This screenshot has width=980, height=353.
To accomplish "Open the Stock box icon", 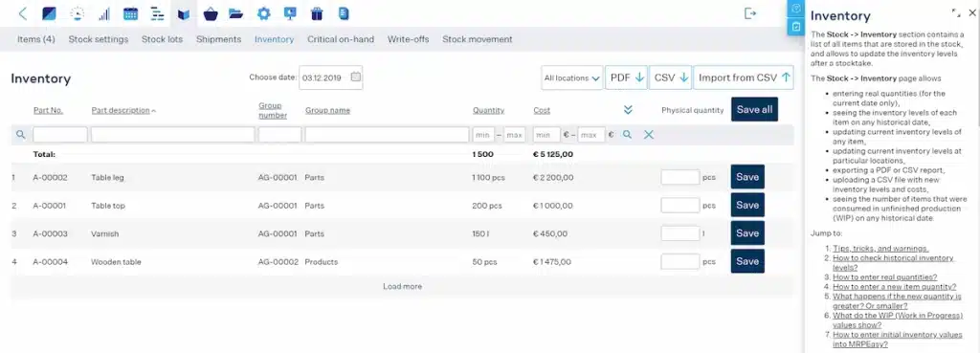I will click(x=184, y=13).
